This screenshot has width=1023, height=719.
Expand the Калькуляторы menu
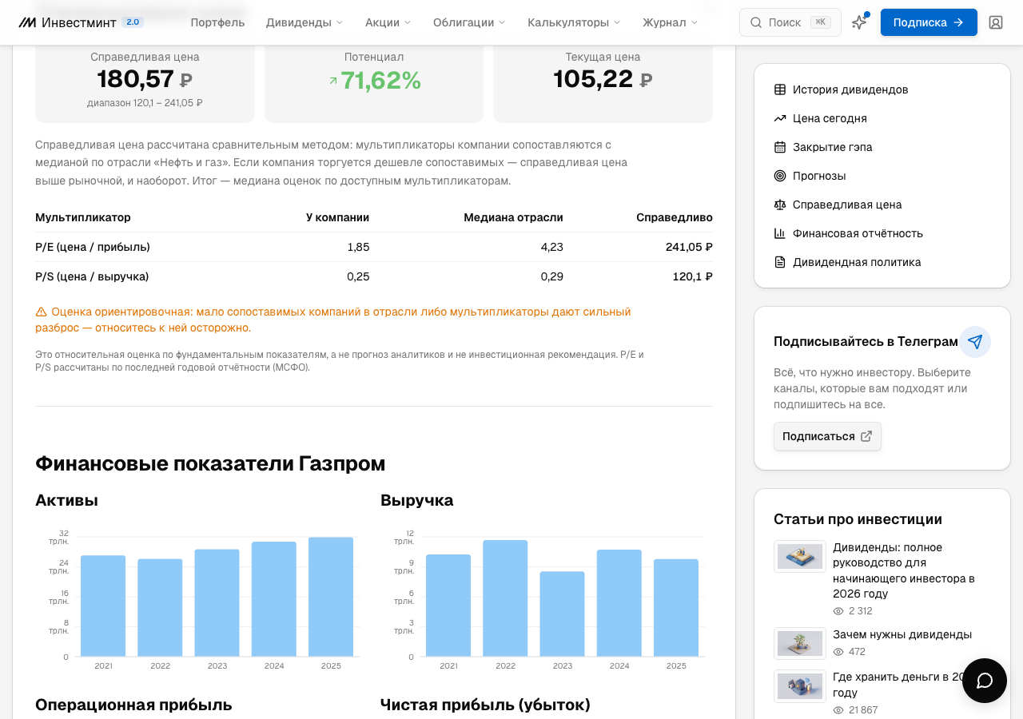pyautogui.click(x=574, y=22)
